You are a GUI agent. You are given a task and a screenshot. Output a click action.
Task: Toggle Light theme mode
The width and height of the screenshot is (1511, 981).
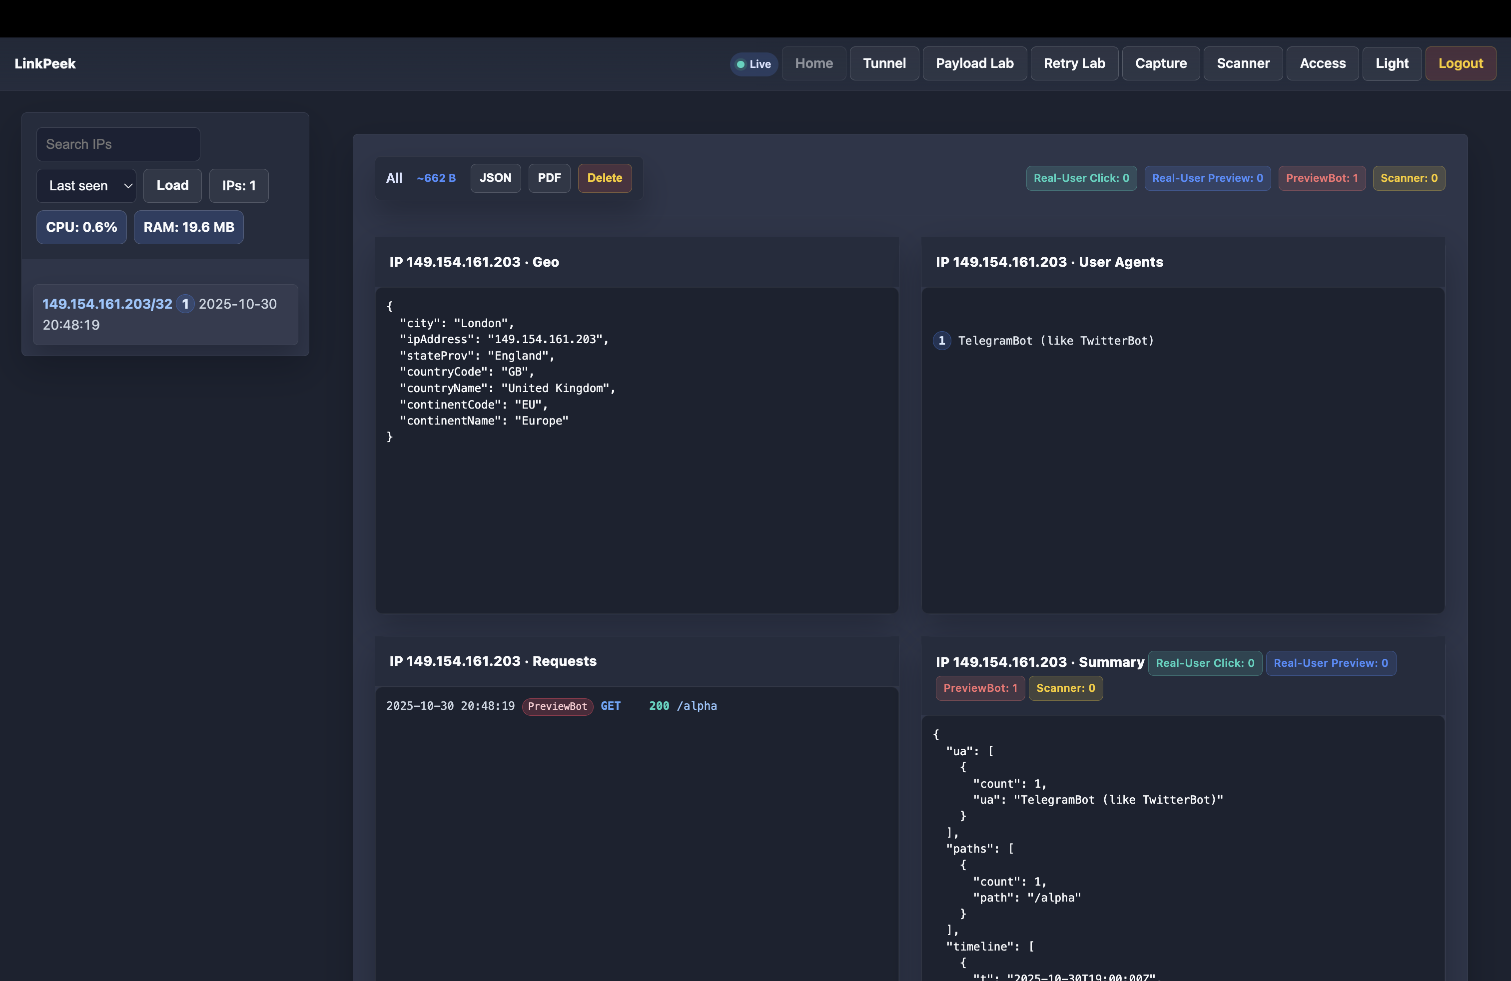[x=1392, y=63]
